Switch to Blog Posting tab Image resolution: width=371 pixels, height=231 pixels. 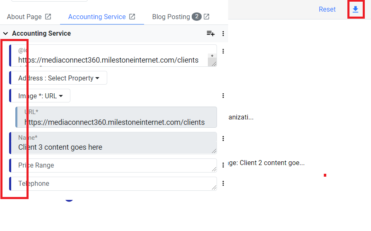pos(171,17)
